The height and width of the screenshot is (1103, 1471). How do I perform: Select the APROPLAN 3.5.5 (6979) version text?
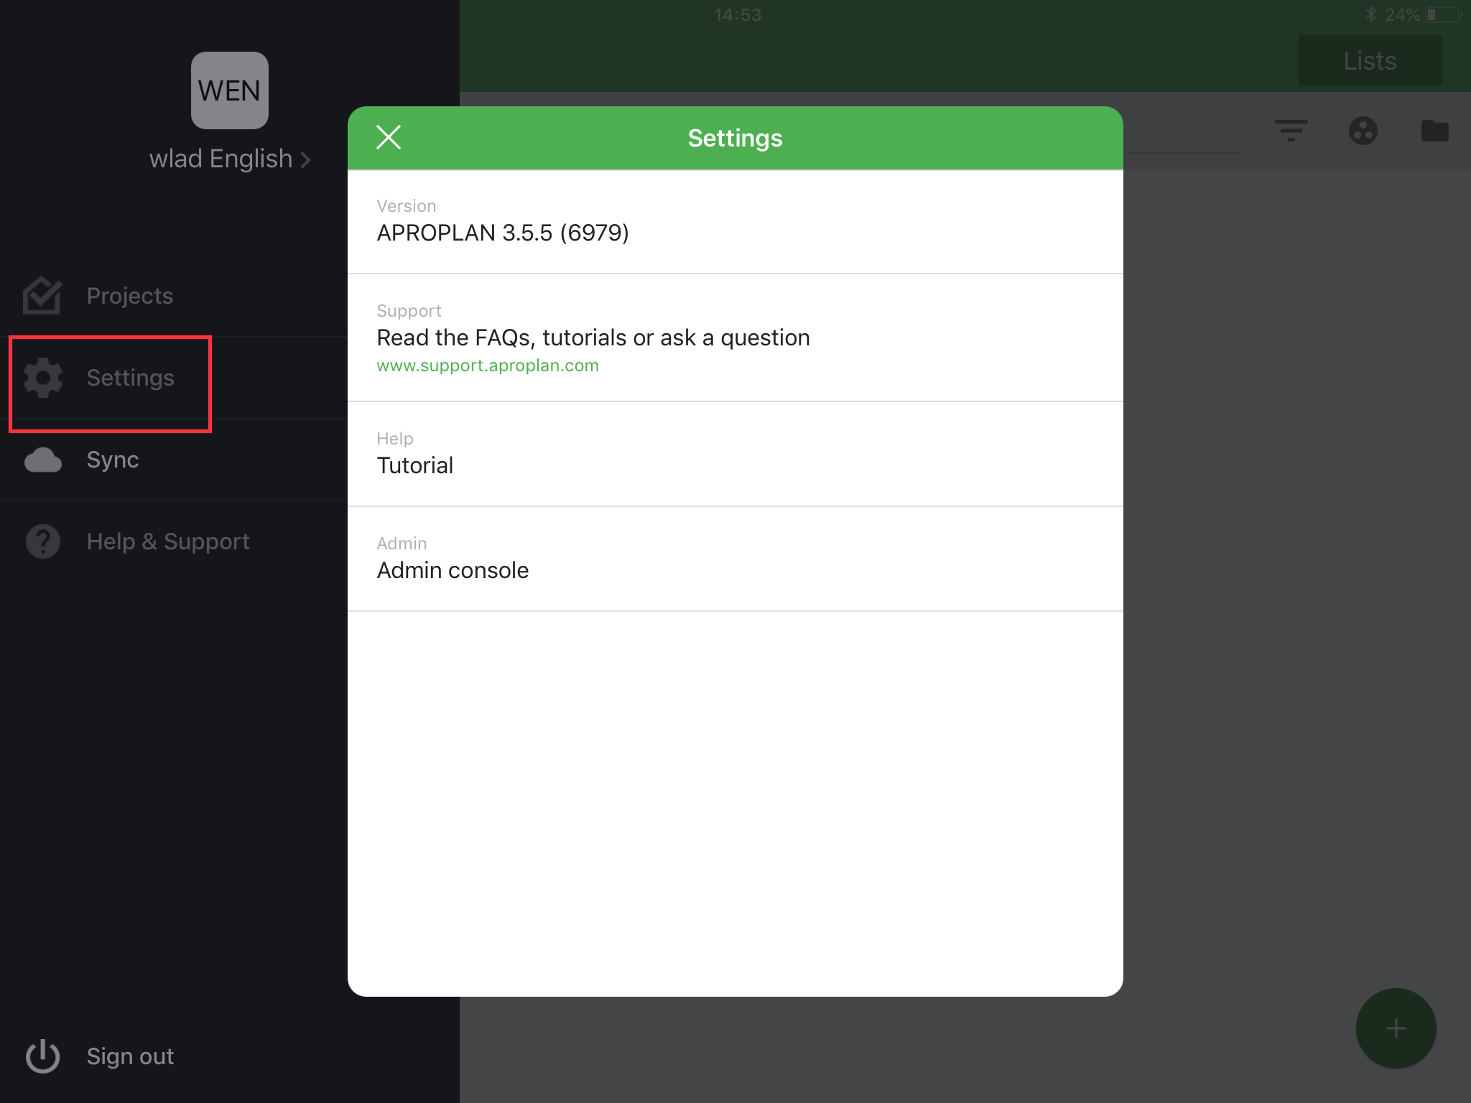pos(503,233)
